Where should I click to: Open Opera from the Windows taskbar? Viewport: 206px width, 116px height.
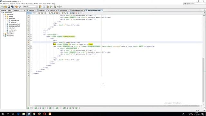(x=44, y=114)
